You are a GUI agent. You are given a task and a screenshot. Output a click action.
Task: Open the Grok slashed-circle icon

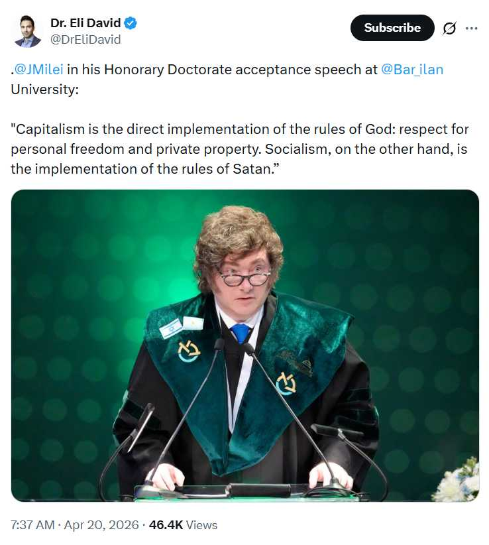(449, 28)
